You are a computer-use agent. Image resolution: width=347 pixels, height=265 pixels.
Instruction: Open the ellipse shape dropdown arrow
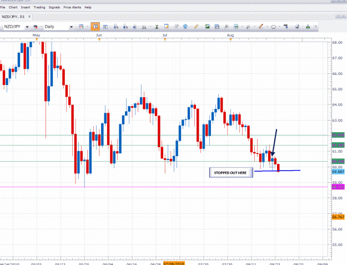[x=279, y=27]
